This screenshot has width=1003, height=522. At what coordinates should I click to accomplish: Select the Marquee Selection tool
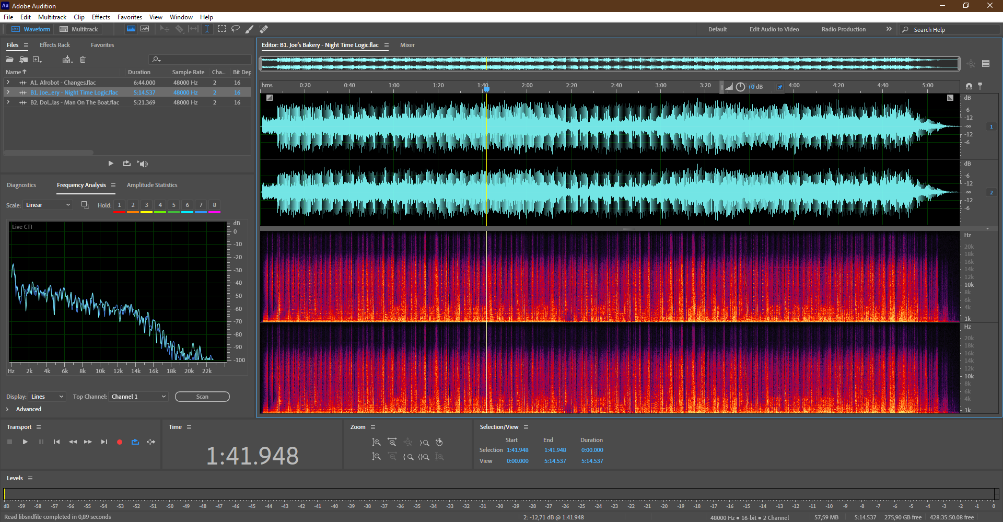click(222, 29)
